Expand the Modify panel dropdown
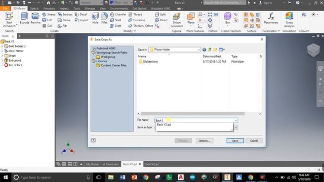The width and height of the screenshot is (324, 182). [135, 31]
